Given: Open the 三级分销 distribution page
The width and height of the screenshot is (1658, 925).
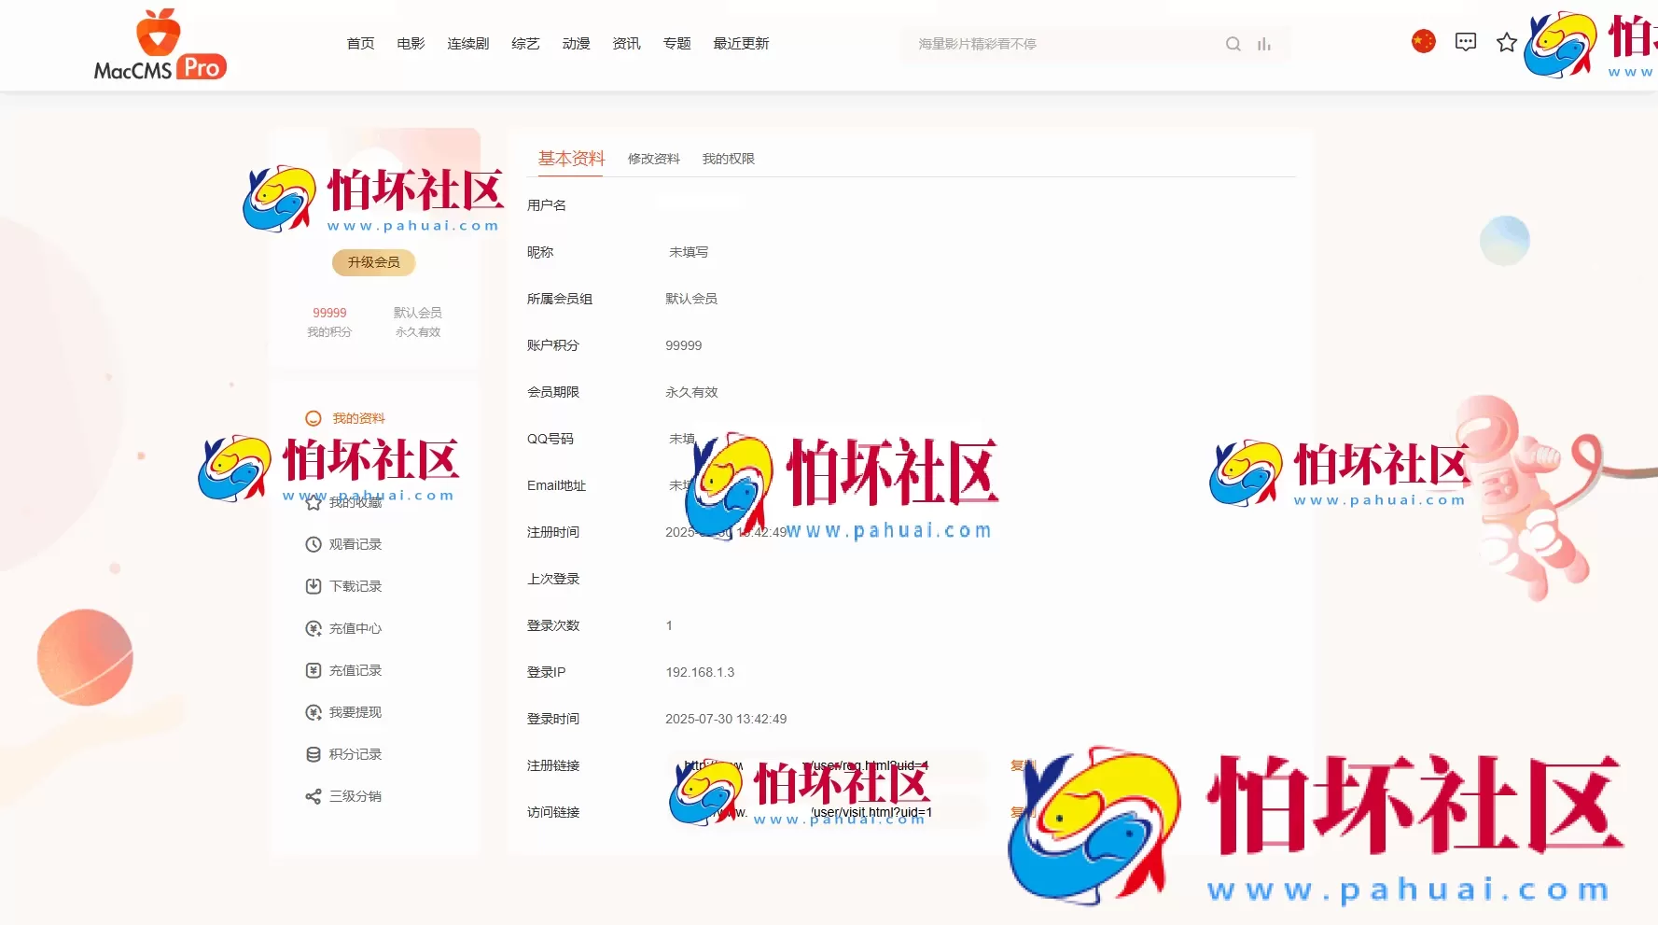Looking at the screenshot, I should pyautogui.click(x=355, y=796).
